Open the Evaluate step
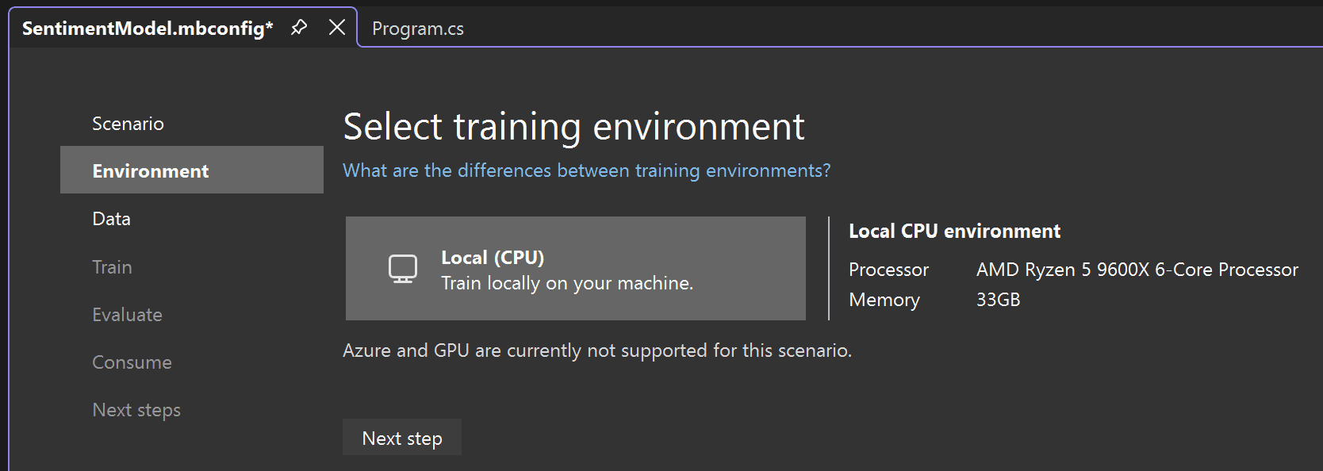This screenshot has height=471, width=1323. click(127, 315)
